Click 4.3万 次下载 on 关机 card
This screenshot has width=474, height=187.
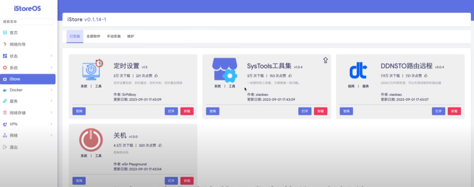click(x=123, y=145)
